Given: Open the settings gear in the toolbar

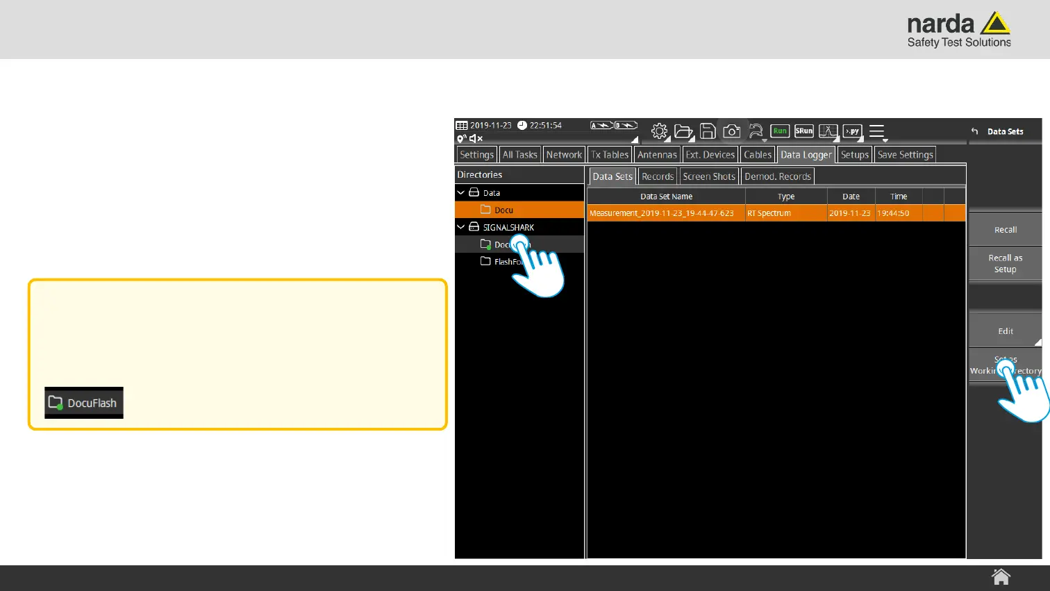Looking at the screenshot, I should click(x=659, y=131).
